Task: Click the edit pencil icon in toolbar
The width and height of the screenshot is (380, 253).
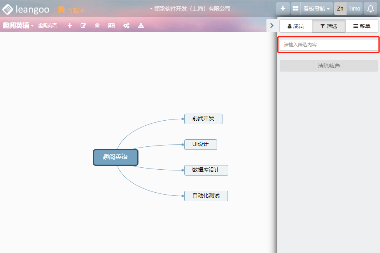Action: pos(83,26)
